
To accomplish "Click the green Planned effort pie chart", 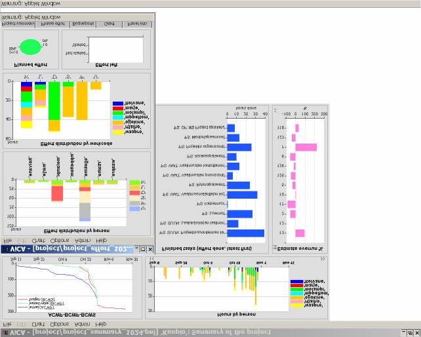I will tap(31, 47).
